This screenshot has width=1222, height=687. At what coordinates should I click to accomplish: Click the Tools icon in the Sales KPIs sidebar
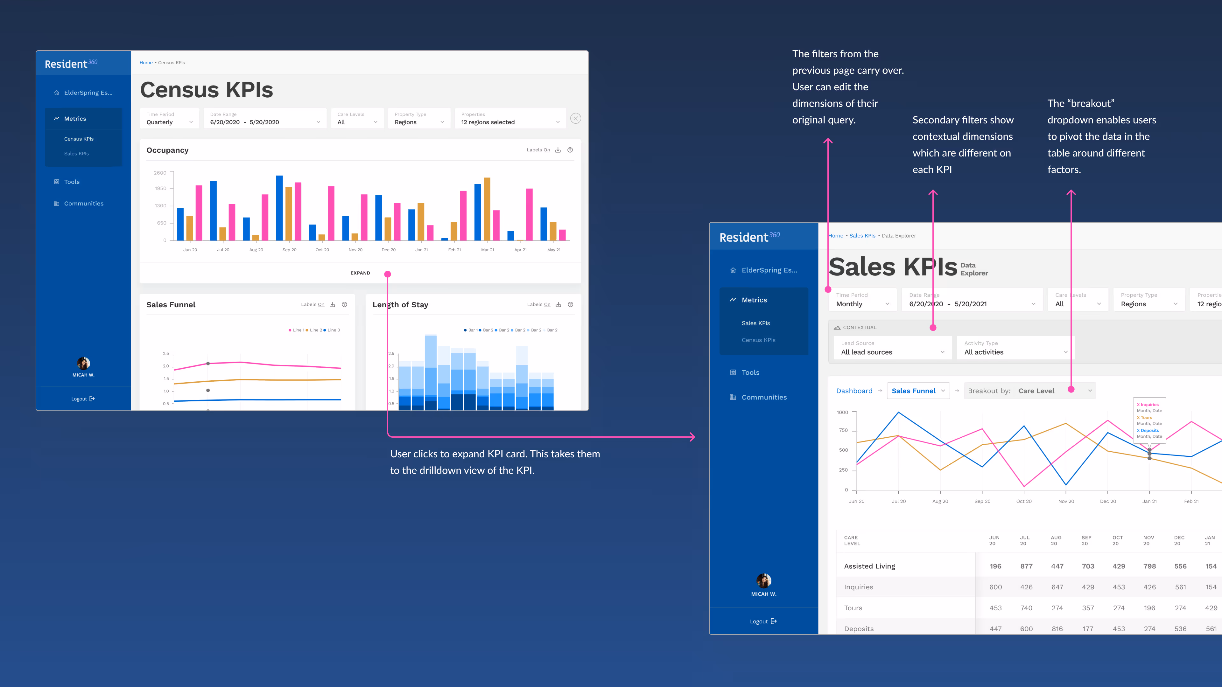[x=733, y=372]
